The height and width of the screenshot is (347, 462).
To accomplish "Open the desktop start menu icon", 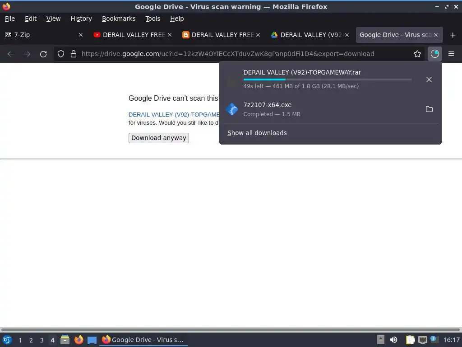I will pos(7,340).
